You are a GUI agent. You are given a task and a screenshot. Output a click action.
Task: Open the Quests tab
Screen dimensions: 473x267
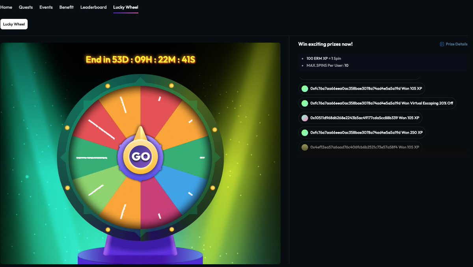[26, 7]
